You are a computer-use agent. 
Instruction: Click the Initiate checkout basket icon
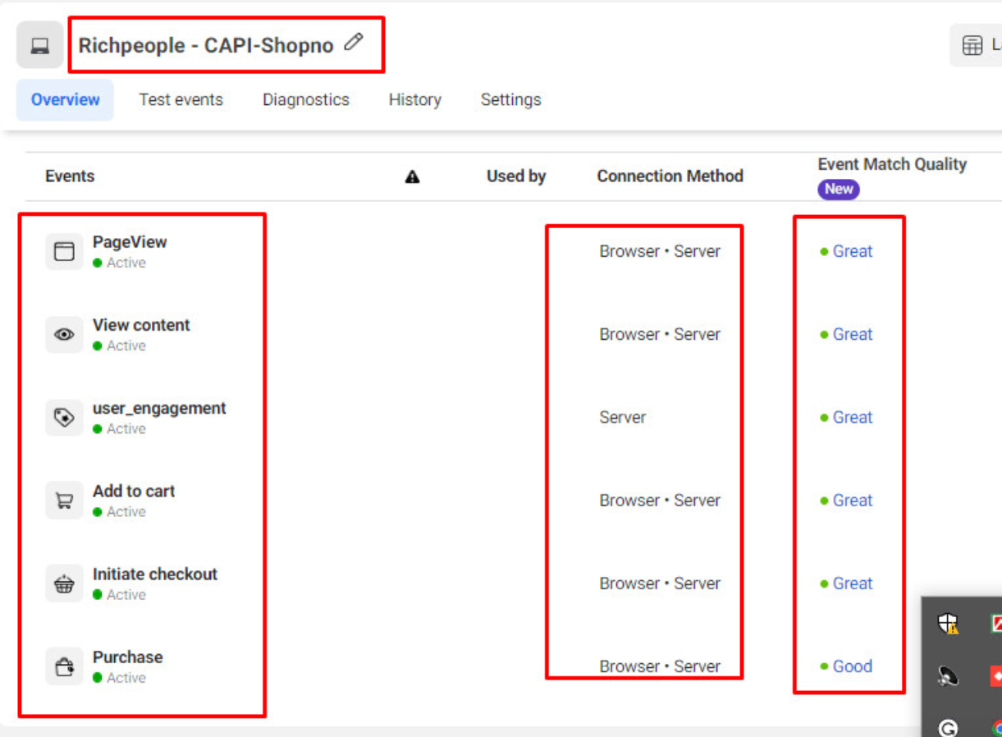click(x=64, y=584)
